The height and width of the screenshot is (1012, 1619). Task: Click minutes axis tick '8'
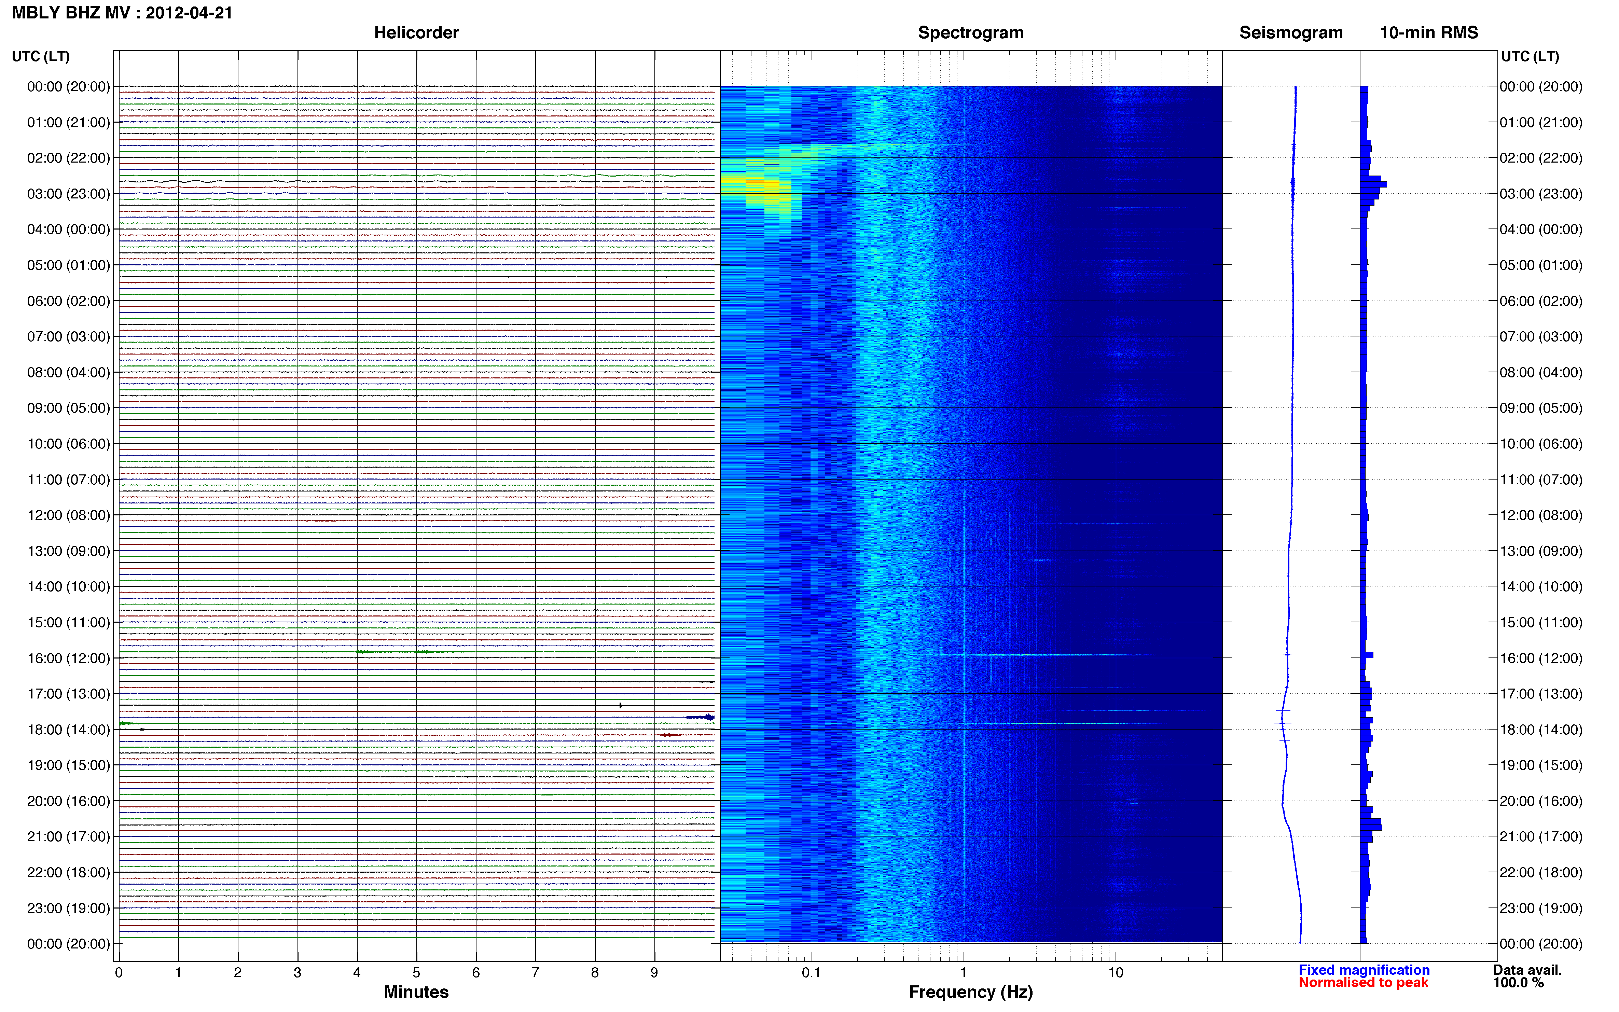(595, 973)
